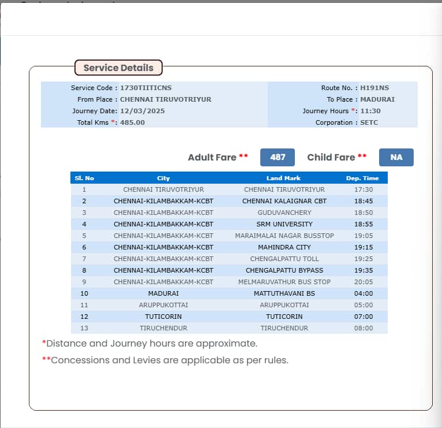Click the Adult Fare 487 badge
The height and width of the screenshot is (428, 442).
(x=278, y=157)
